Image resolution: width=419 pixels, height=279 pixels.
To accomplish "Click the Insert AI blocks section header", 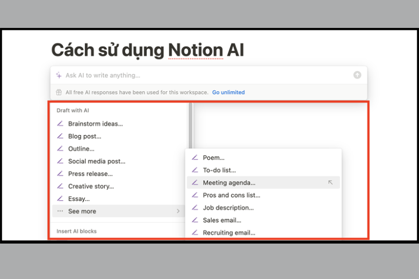I will [76, 231].
